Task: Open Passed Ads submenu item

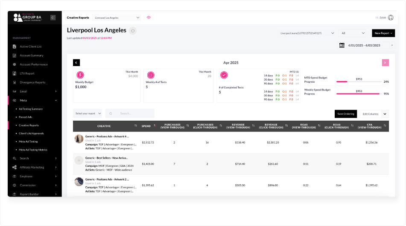Action: 25,117
